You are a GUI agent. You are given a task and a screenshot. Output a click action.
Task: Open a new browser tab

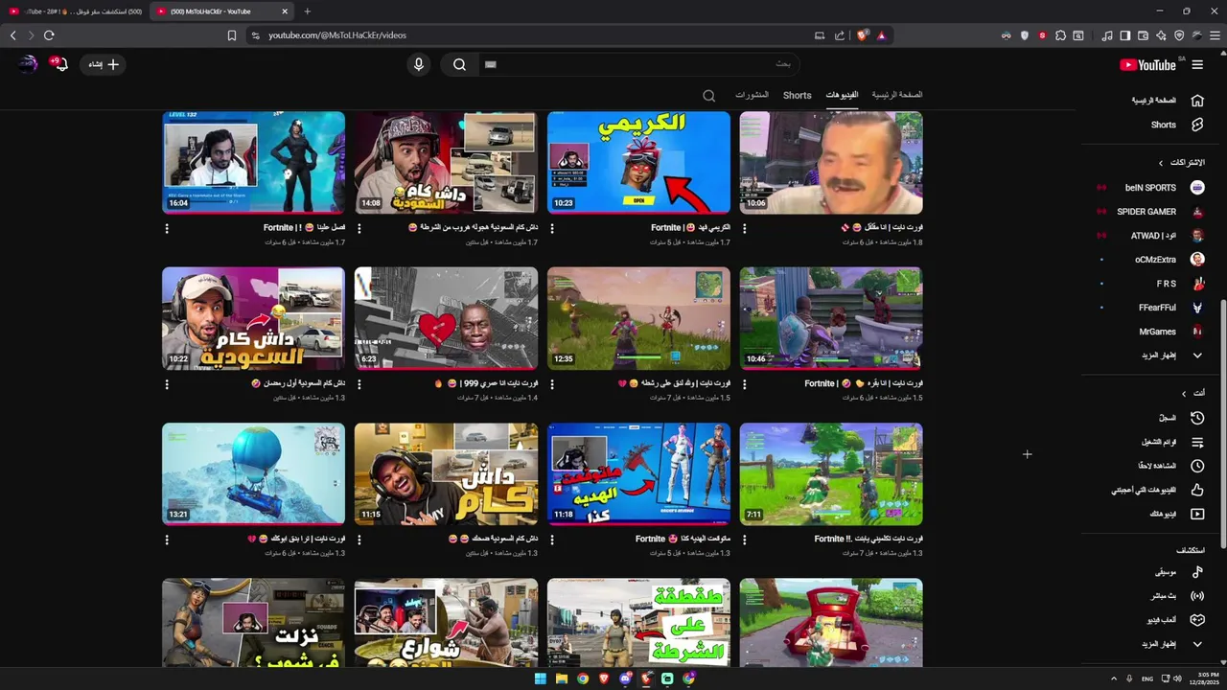coord(307,11)
